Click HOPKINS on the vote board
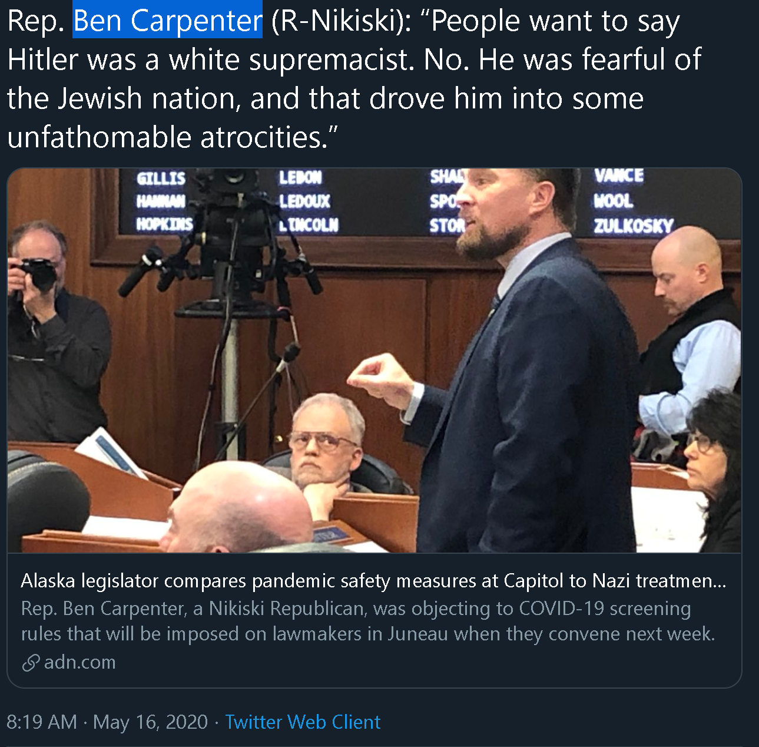The height and width of the screenshot is (747, 759). click(x=164, y=224)
